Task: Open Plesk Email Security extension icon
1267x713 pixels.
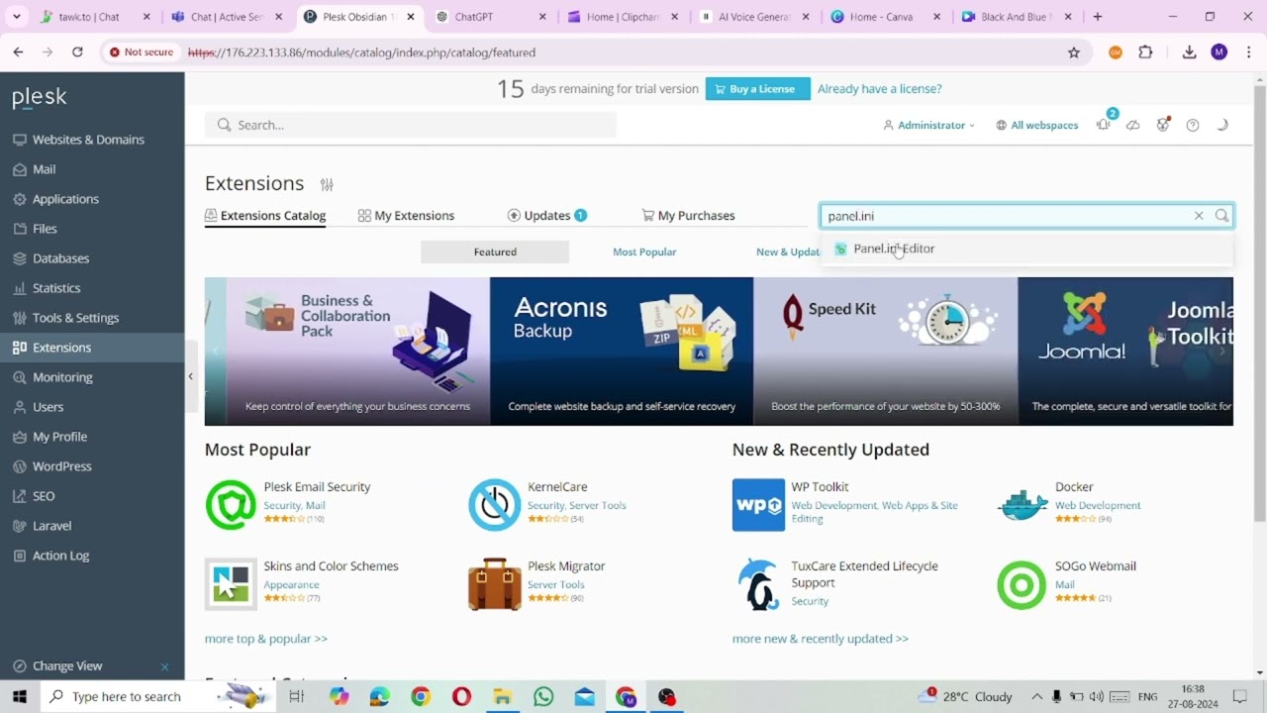Action: click(x=231, y=505)
